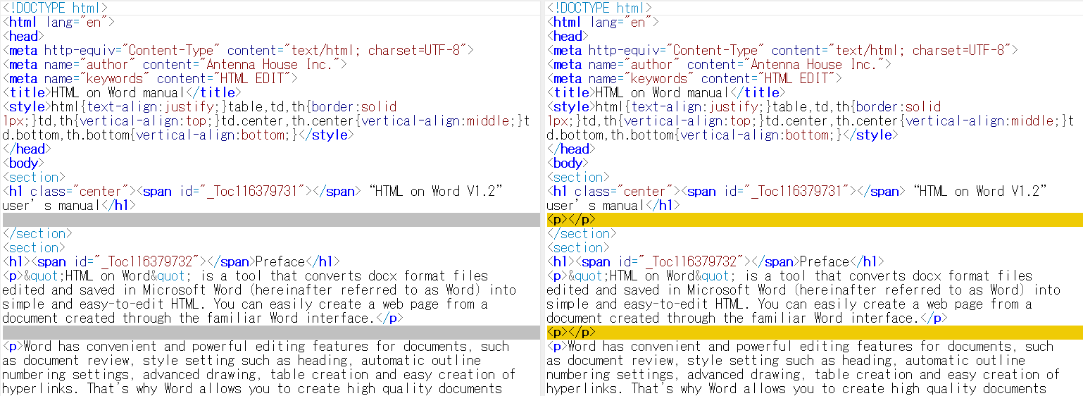Screen dimensions: 1083x396
Task: Click "HTML on Word manual" title in right pane
Action: (x=662, y=92)
